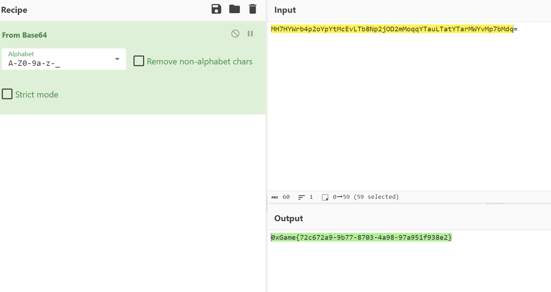Disable the From Base64 operation
Image resolution: width=551 pixels, height=292 pixels.
[x=235, y=34]
